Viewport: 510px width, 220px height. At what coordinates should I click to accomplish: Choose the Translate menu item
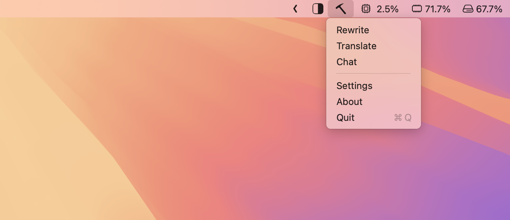click(x=356, y=46)
